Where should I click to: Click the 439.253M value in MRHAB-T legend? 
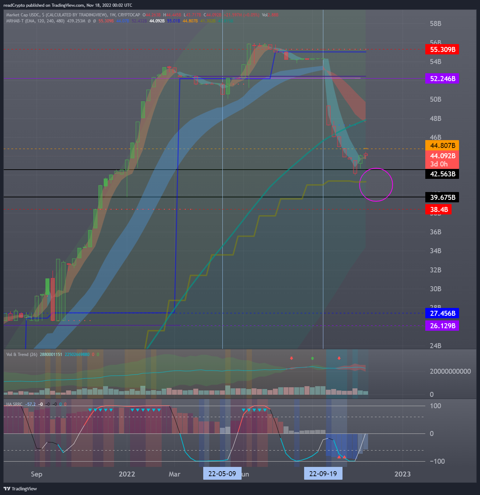click(76, 21)
